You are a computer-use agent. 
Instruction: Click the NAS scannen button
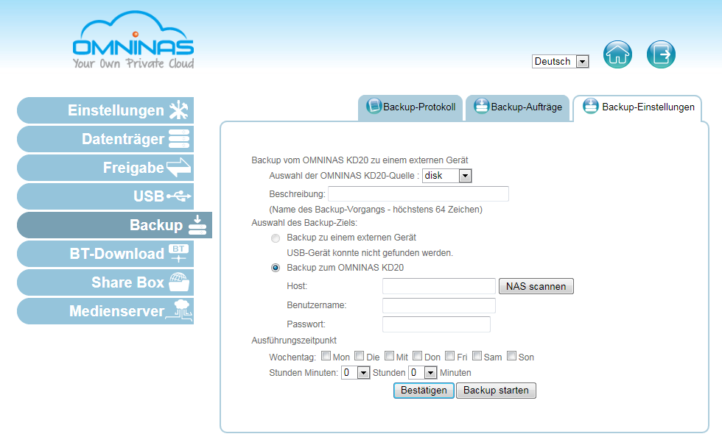pos(536,286)
